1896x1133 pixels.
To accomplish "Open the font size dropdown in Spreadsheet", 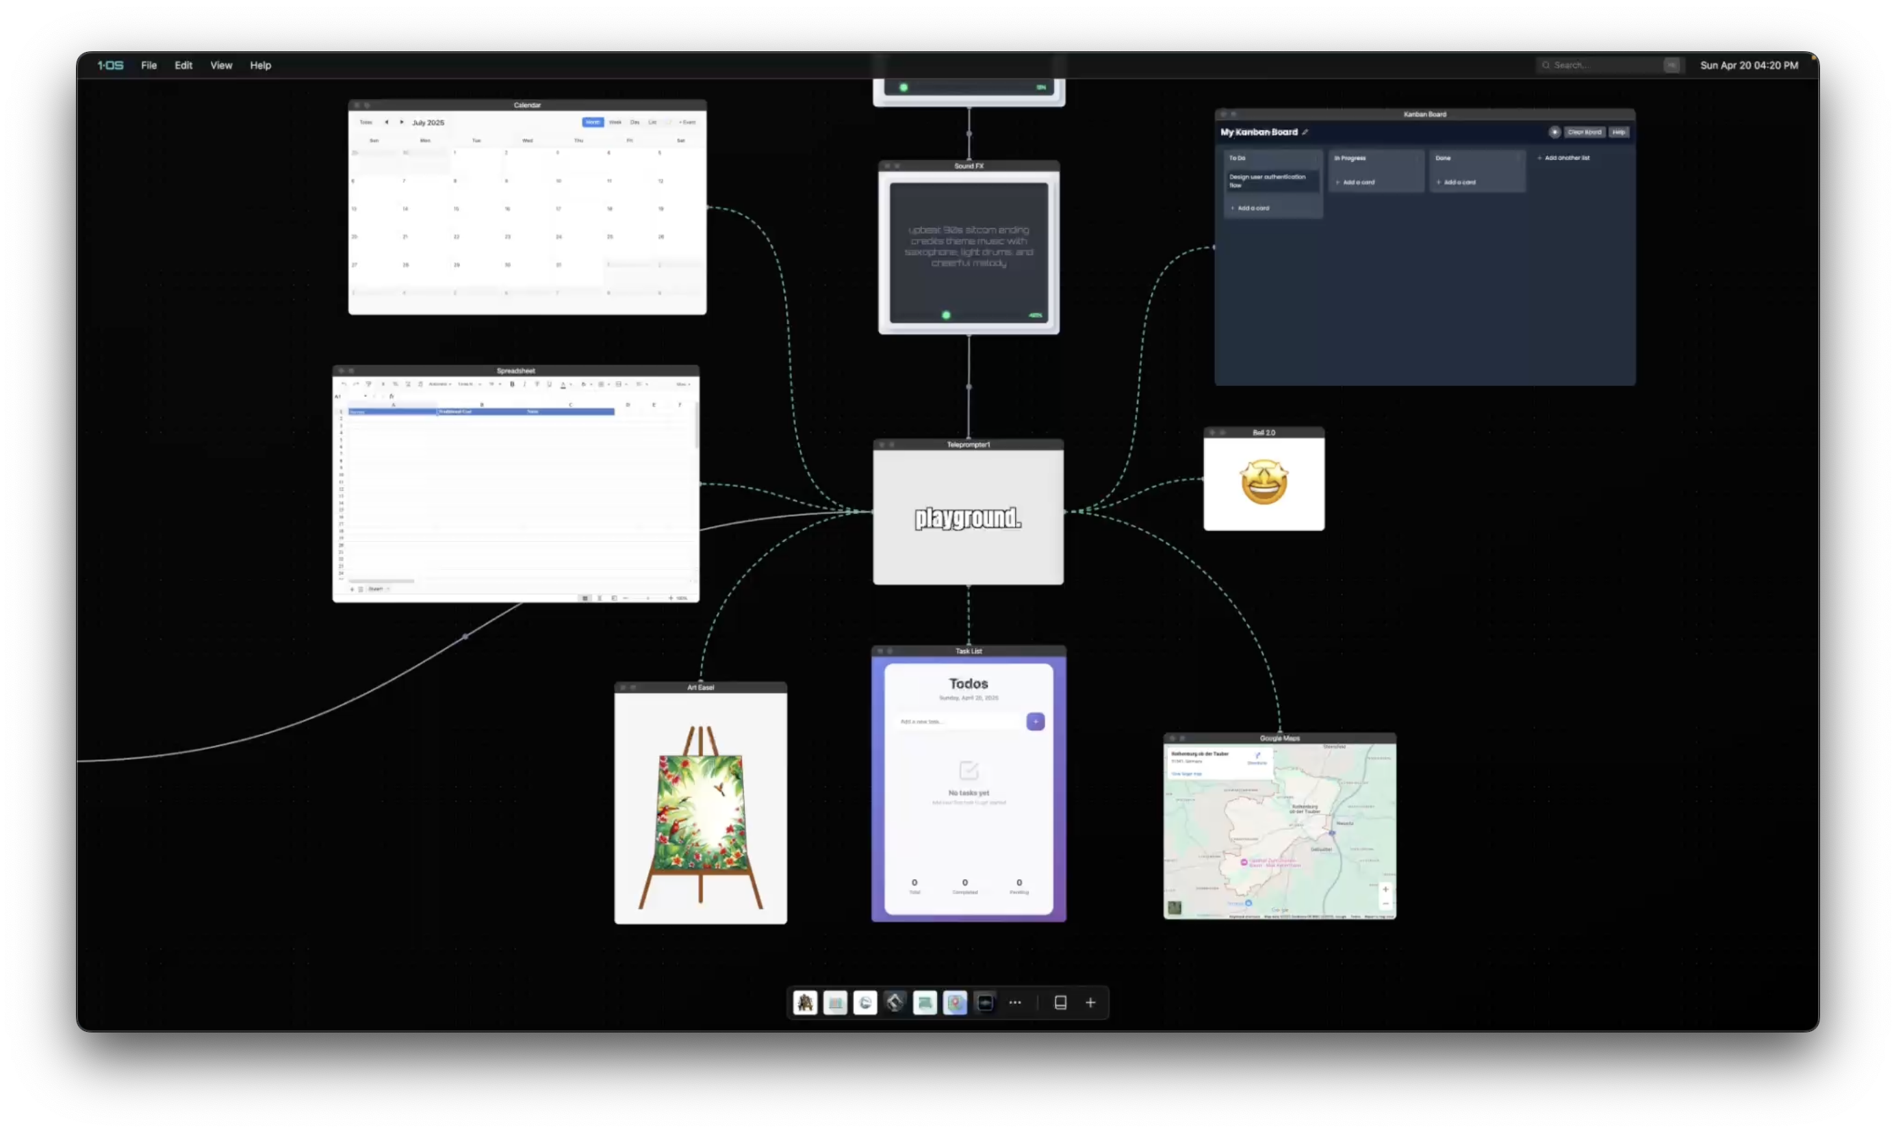I will [x=496, y=384].
